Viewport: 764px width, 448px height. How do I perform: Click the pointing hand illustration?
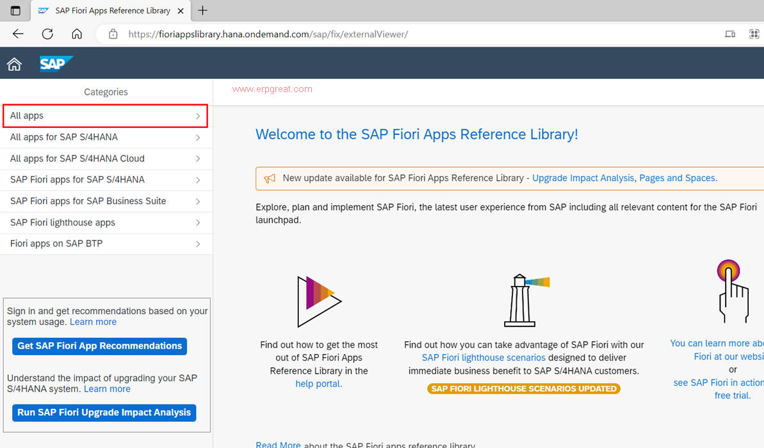tap(733, 291)
